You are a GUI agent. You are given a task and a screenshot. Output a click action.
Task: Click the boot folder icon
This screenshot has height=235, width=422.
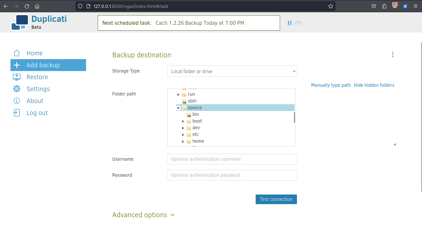pos(189,121)
